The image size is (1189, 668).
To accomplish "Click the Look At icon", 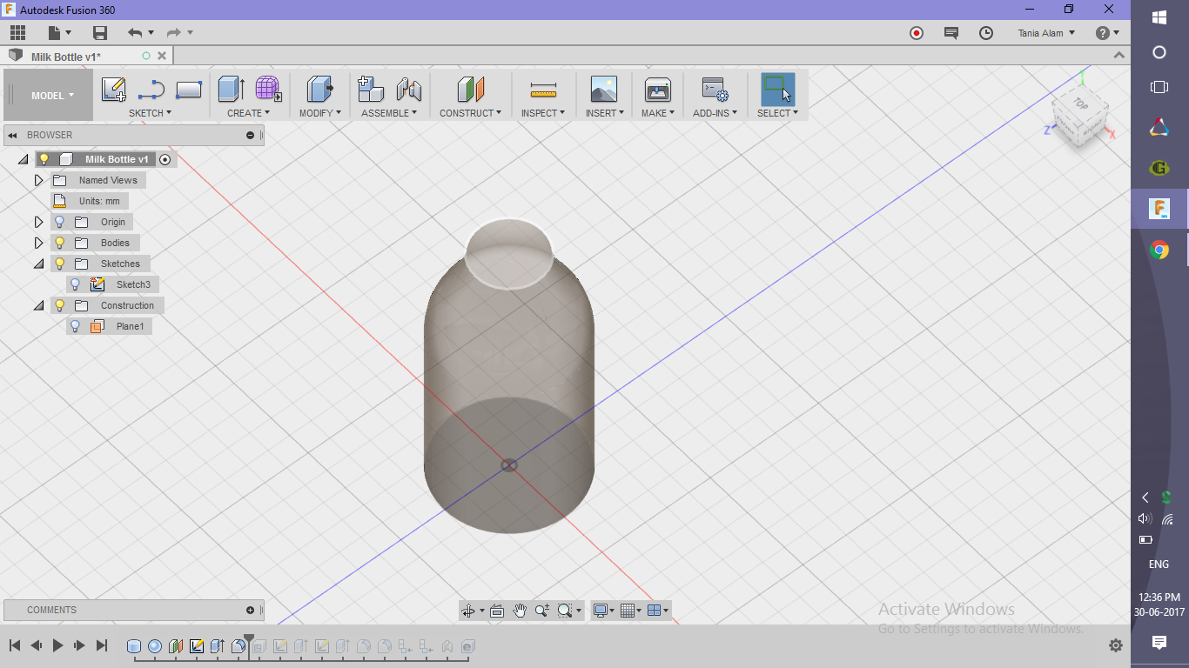I will point(497,611).
